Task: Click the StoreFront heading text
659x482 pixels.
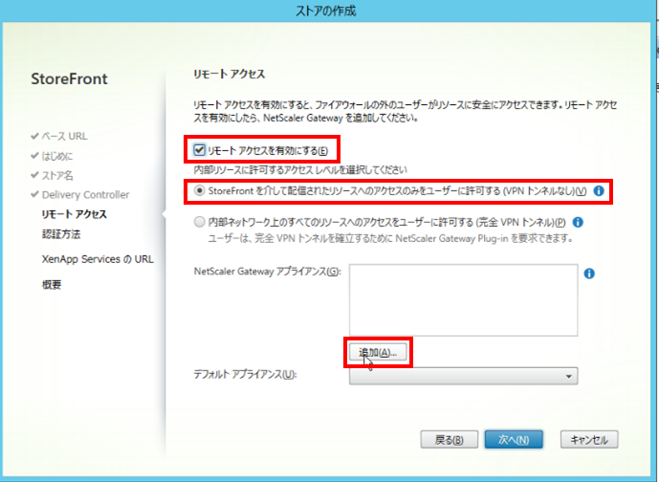Action: point(70,79)
